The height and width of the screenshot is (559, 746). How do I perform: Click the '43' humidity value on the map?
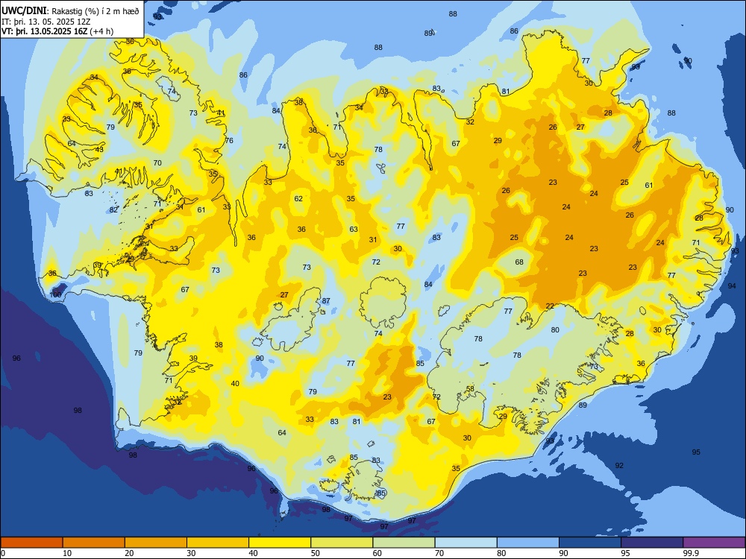click(x=99, y=149)
